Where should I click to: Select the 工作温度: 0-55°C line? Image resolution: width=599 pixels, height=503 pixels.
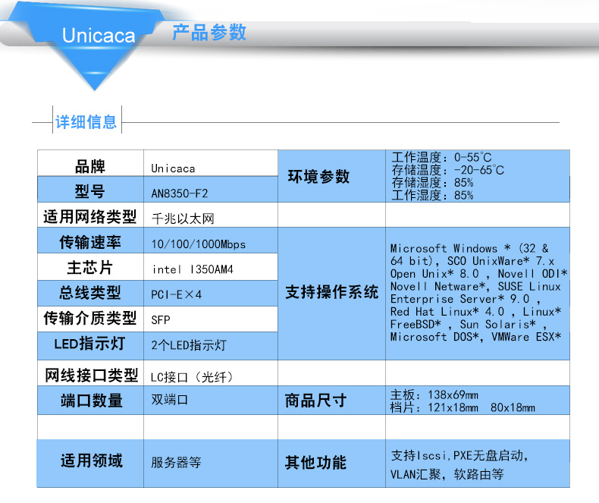441,158
